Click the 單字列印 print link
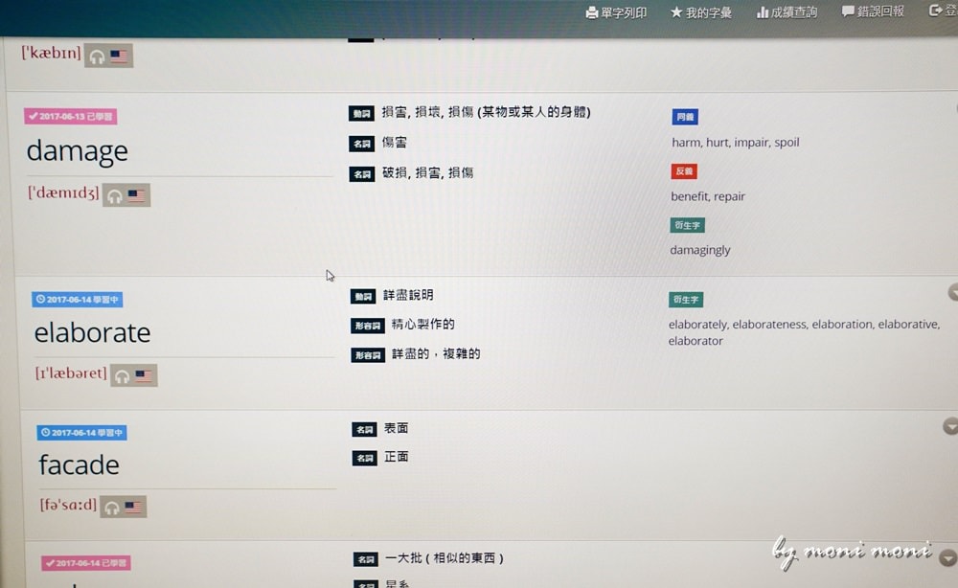 pyautogui.click(x=616, y=12)
